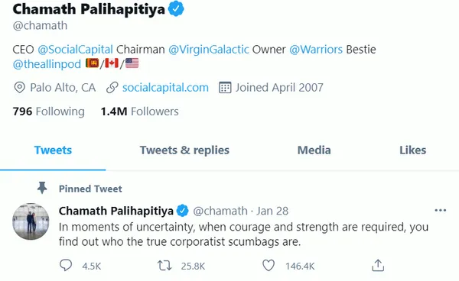Open the Media tab
459x281 pixels.
(314, 150)
